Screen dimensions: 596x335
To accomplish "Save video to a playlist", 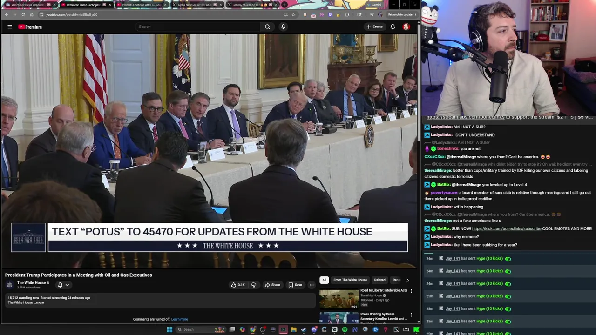I will coord(295,285).
